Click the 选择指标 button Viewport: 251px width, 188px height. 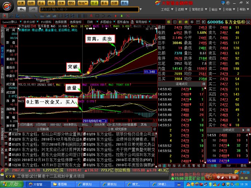[x=76, y=22]
